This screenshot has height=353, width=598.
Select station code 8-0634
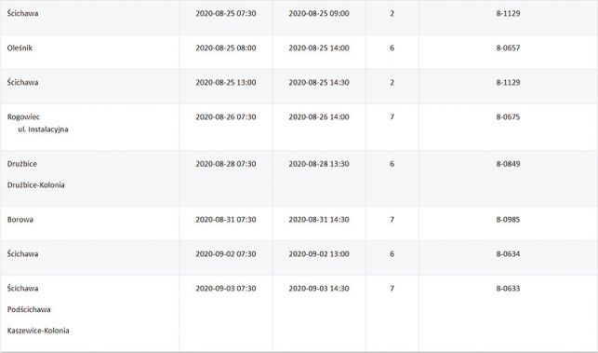(x=508, y=254)
